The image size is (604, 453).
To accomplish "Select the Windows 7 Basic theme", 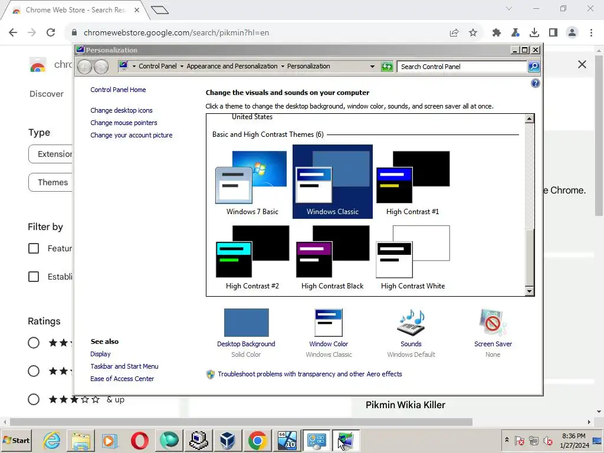I will pyautogui.click(x=252, y=182).
